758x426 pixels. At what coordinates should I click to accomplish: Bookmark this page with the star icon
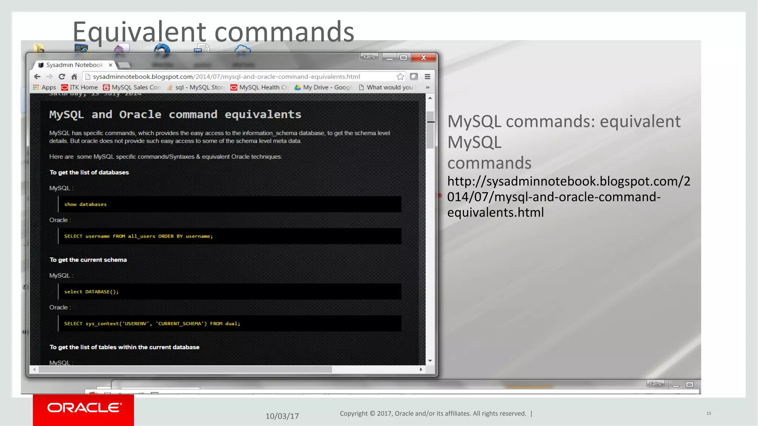(x=400, y=77)
